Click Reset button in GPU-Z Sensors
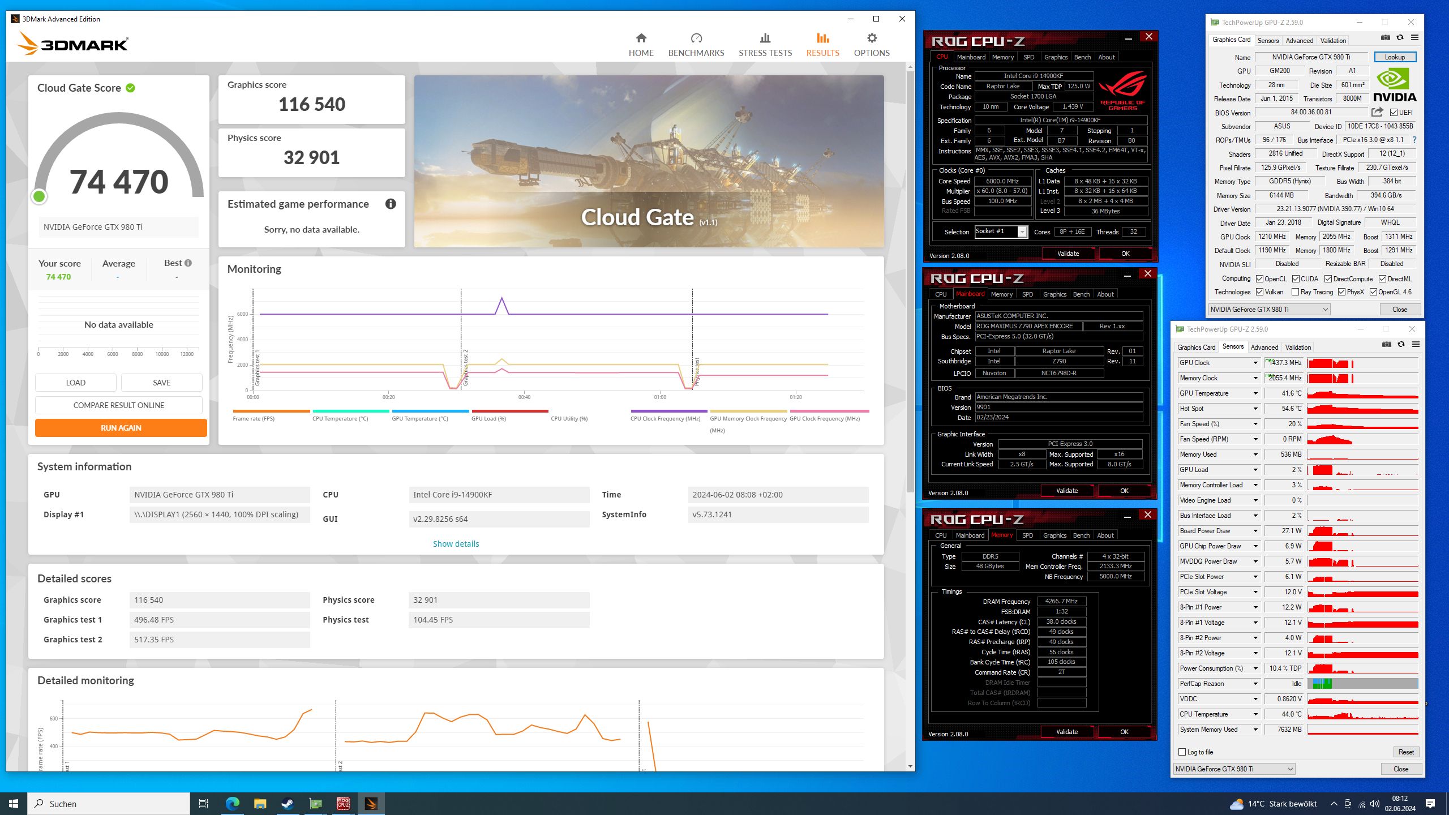 [1406, 752]
